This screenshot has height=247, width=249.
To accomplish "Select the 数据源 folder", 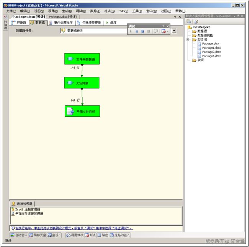I will 202,31.
